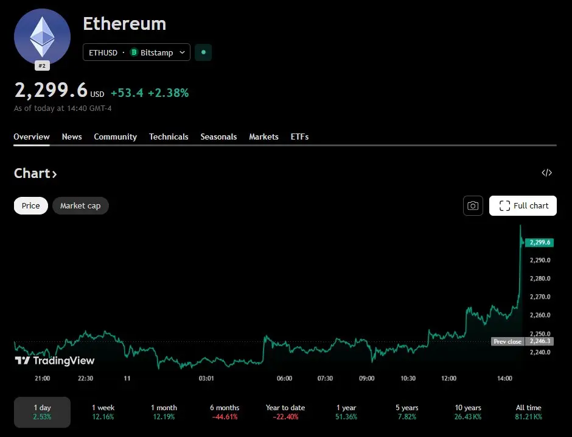The image size is (572, 437).
Task: View the ETFs tab
Action: tap(299, 137)
